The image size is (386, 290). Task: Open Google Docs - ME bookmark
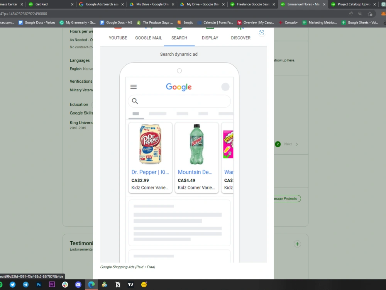click(x=116, y=22)
